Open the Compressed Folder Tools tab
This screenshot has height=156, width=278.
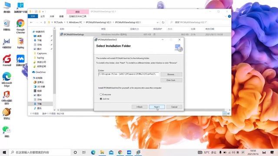coord(77,16)
